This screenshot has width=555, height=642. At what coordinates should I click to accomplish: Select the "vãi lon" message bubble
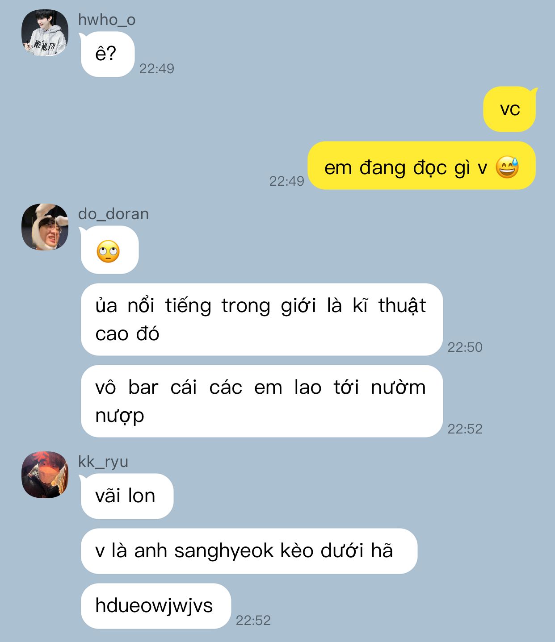(127, 496)
